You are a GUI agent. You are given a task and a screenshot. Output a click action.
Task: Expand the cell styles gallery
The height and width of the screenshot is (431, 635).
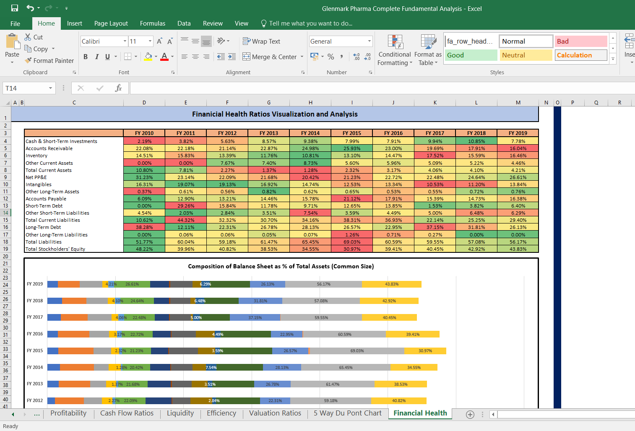click(x=613, y=59)
